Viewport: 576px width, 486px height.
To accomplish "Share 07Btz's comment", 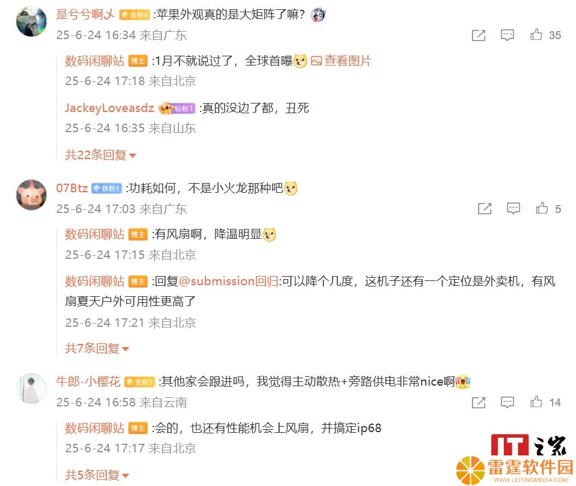I will (x=484, y=209).
